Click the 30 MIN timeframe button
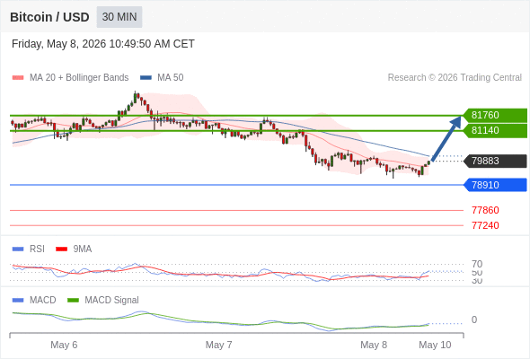Viewport: 530px width, 359px height. tap(119, 17)
